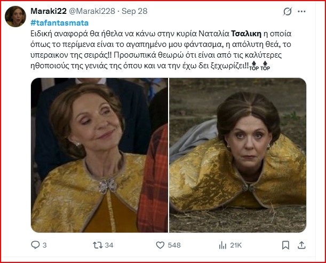
Task: Click the reply speech bubble icon
Action: coord(36,245)
